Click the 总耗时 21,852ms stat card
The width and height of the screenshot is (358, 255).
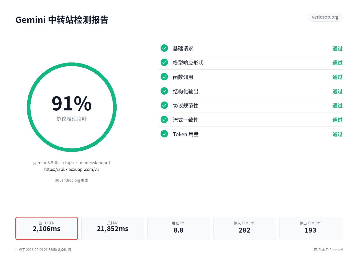pyautogui.click(x=113, y=228)
